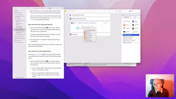
Task: Open Run a shortcut from the app topic
Action: click(20, 21)
